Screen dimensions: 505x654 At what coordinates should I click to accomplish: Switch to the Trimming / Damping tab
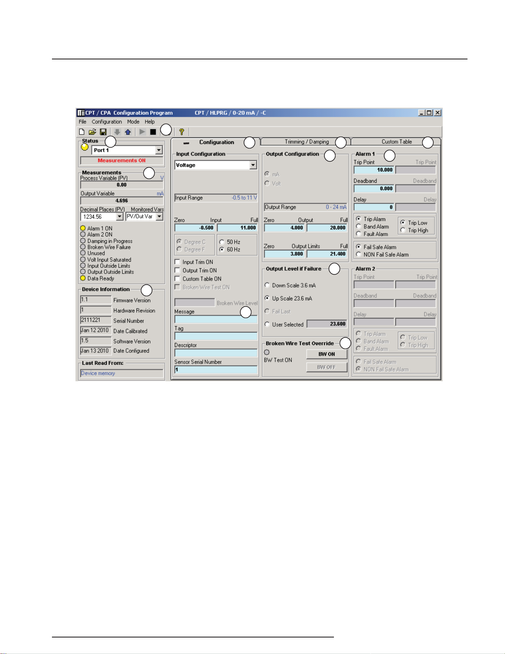coord(306,142)
